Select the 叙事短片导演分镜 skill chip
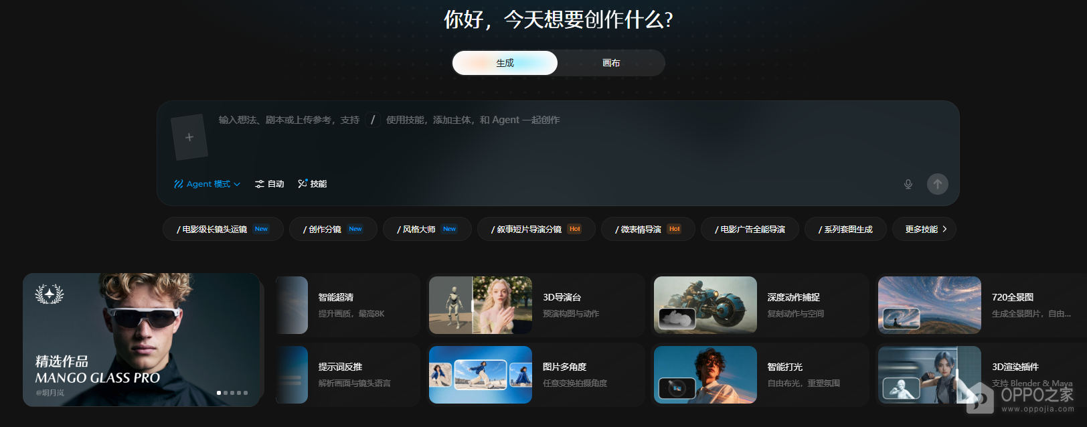The width and height of the screenshot is (1087, 427). (x=536, y=229)
